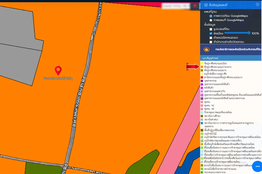
Task: Click the red location pin on map
Action: [58, 71]
